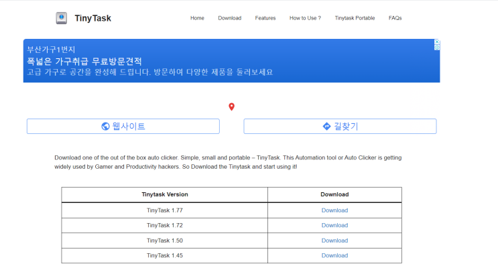
Task: Download TinyTask 1.77
Action: click(334, 210)
